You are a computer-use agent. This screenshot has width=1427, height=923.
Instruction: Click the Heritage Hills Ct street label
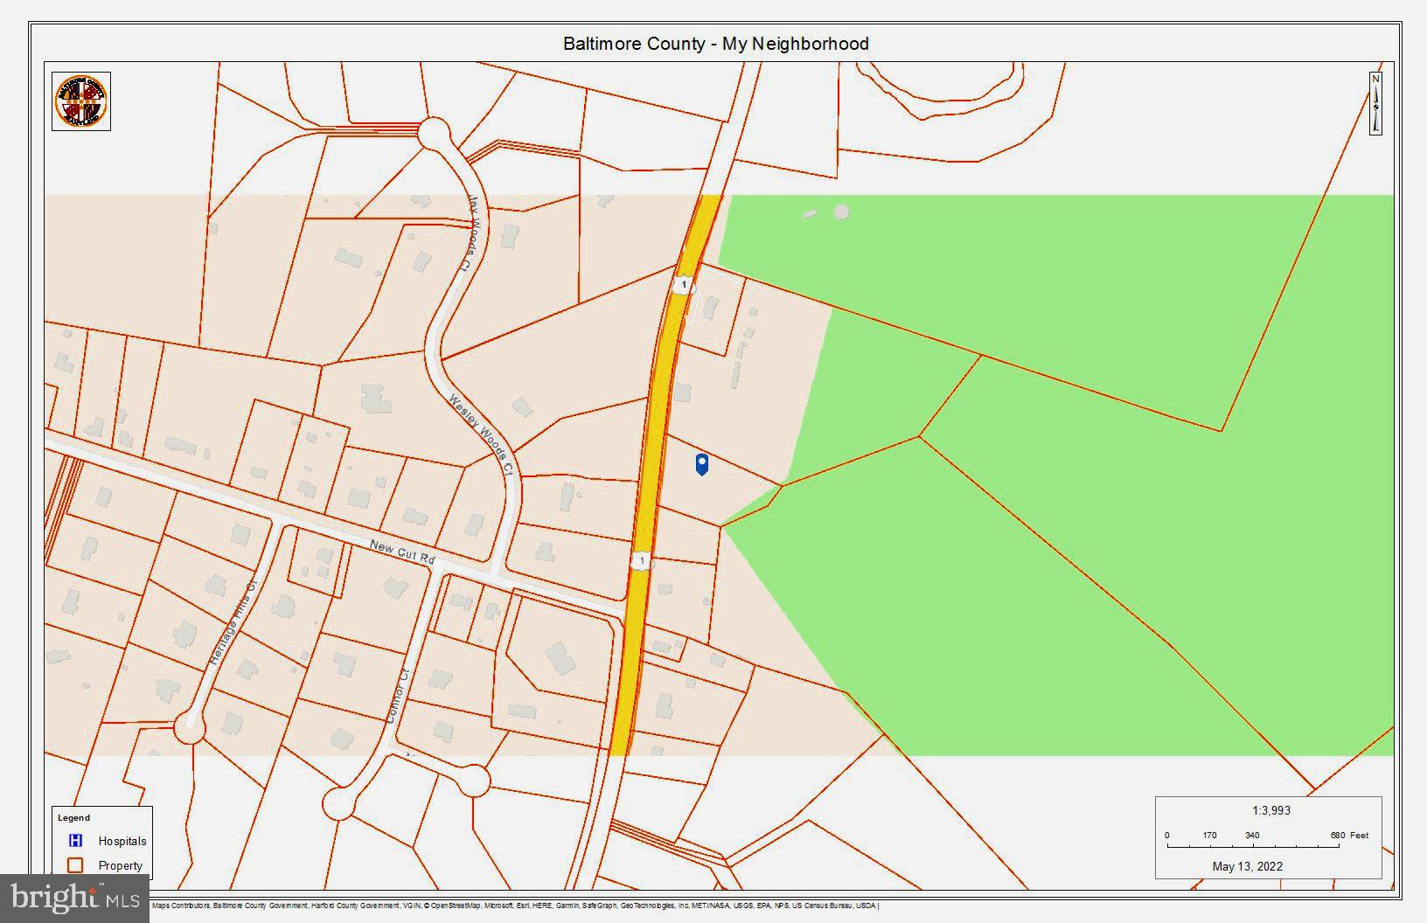[234, 622]
